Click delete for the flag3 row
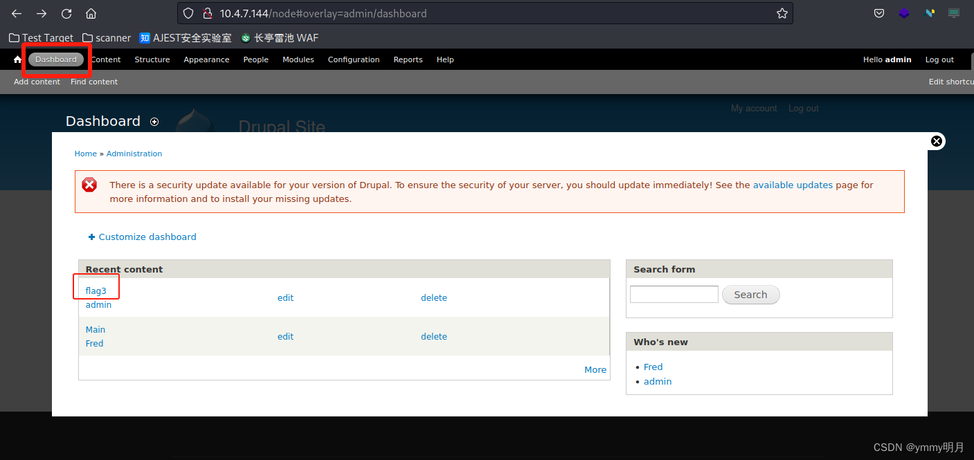The width and height of the screenshot is (974, 460). click(434, 297)
